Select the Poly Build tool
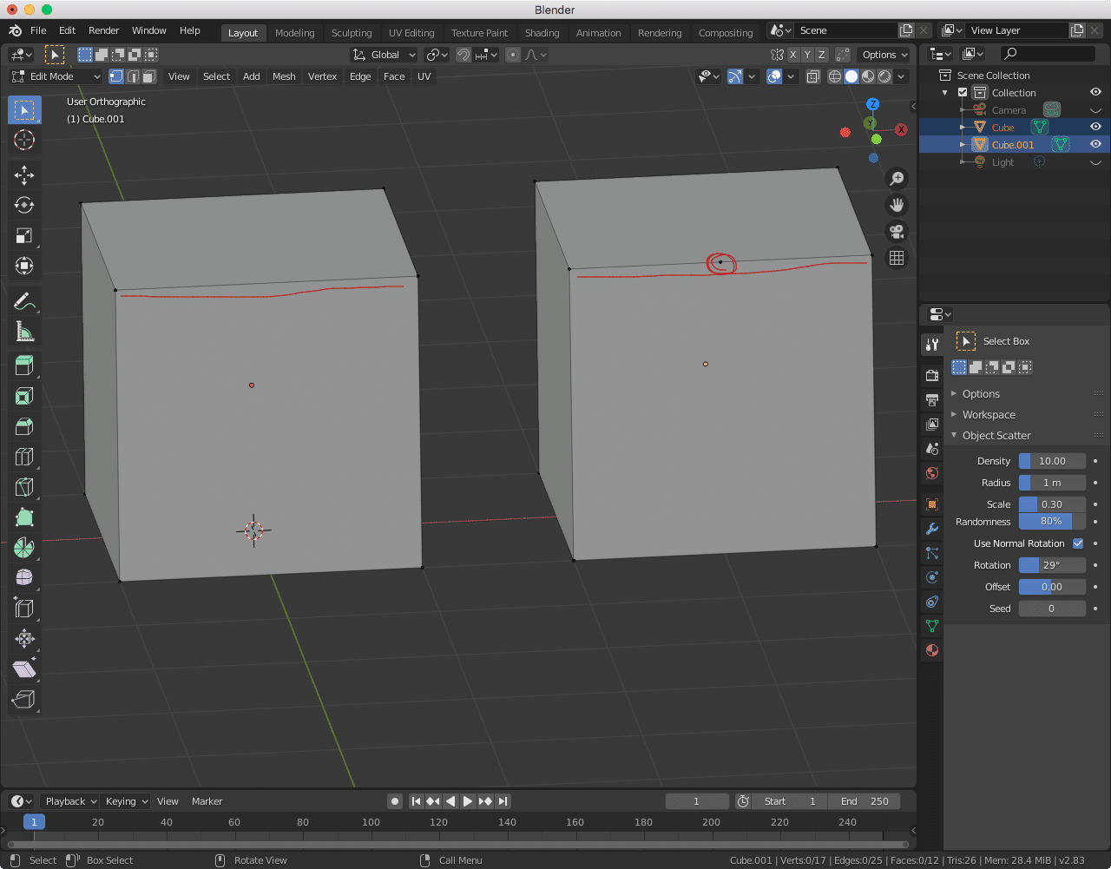 [24, 517]
